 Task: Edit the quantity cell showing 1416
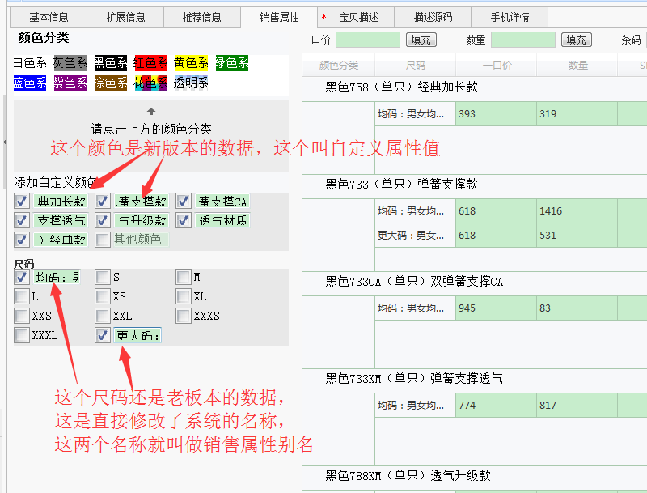click(x=577, y=211)
